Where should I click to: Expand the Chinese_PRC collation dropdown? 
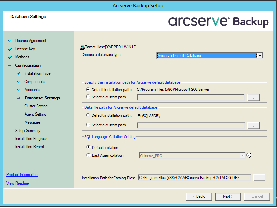click(x=242, y=156)
